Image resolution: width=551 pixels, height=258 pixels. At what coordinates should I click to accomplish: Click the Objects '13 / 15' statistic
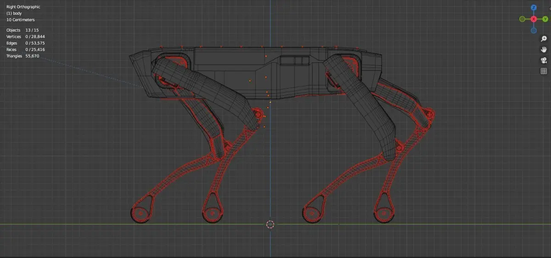pyautogui.click(x=32, y=30)
